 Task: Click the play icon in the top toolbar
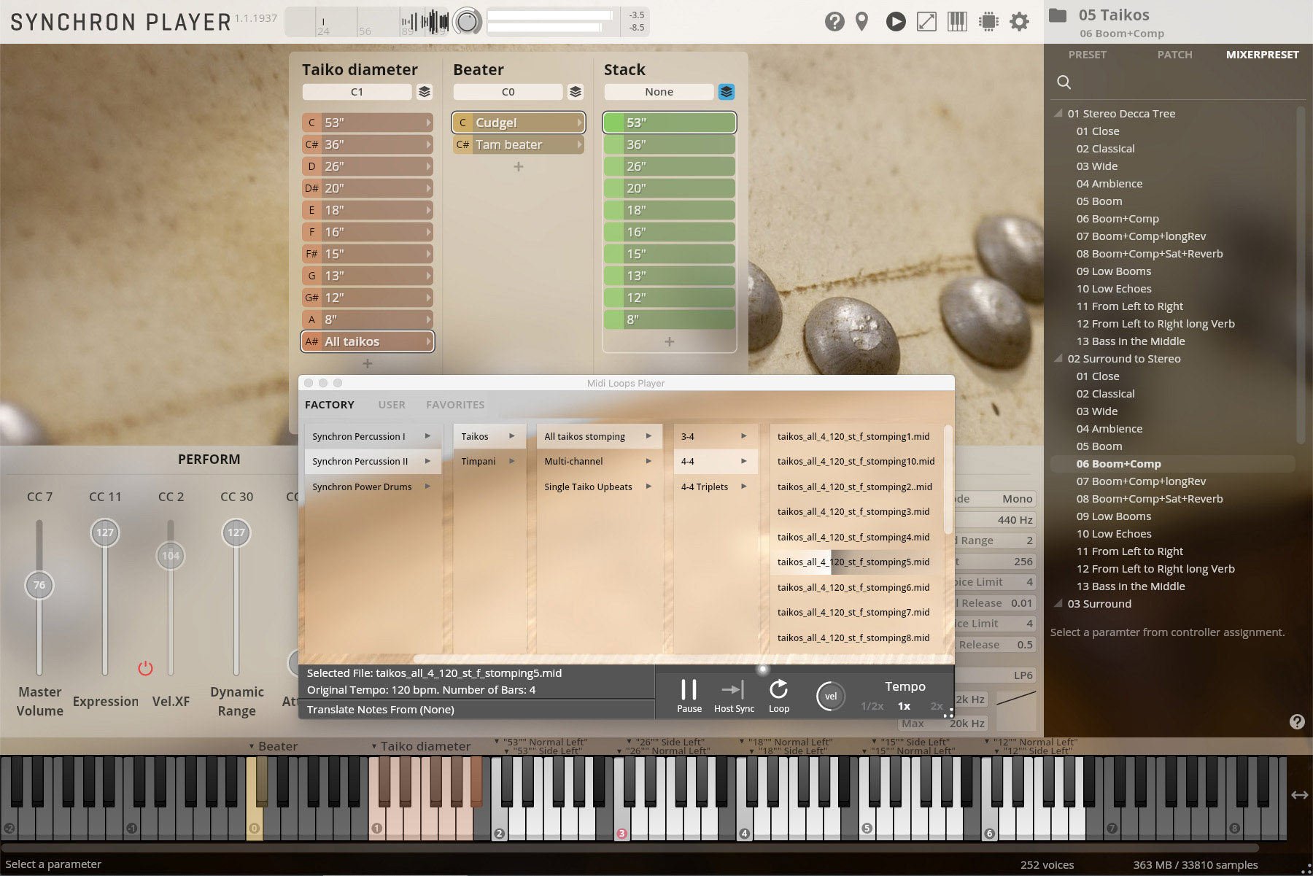[x=896, y=22]
